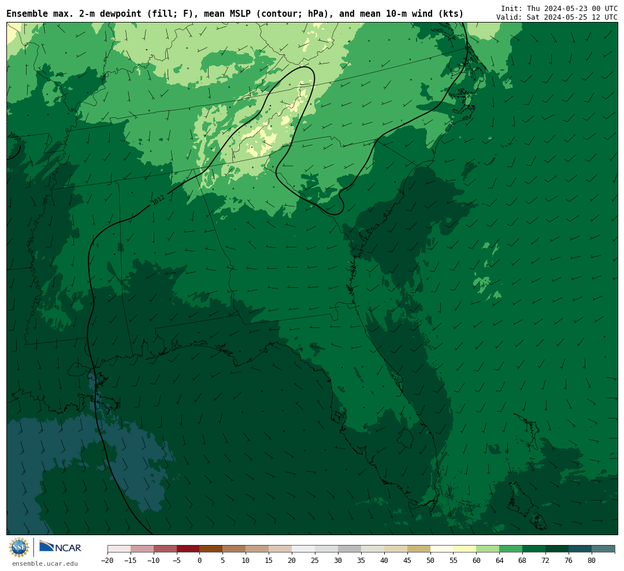Click the -10 tick label on the colorbar
The width and height of the screenshot is (624, 571).
pyautogui.click(x=153, y=561)
